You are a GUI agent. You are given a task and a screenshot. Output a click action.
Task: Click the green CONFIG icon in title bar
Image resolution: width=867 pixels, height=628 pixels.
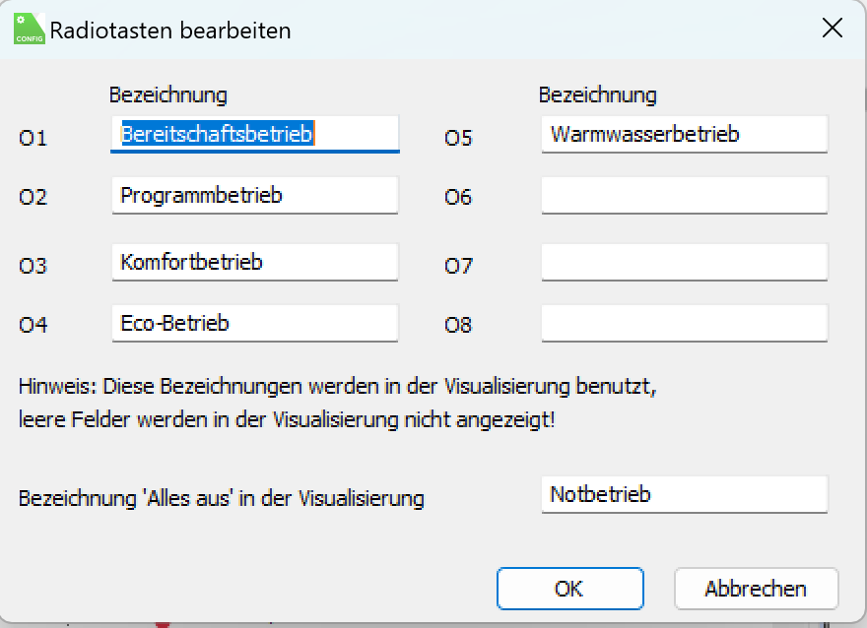(29, 29)
